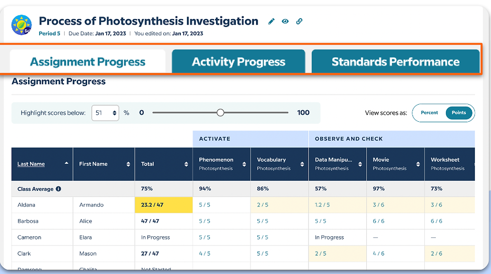Click Aldana's total score 23.2 / 47
491x274 pixels.
152,205
